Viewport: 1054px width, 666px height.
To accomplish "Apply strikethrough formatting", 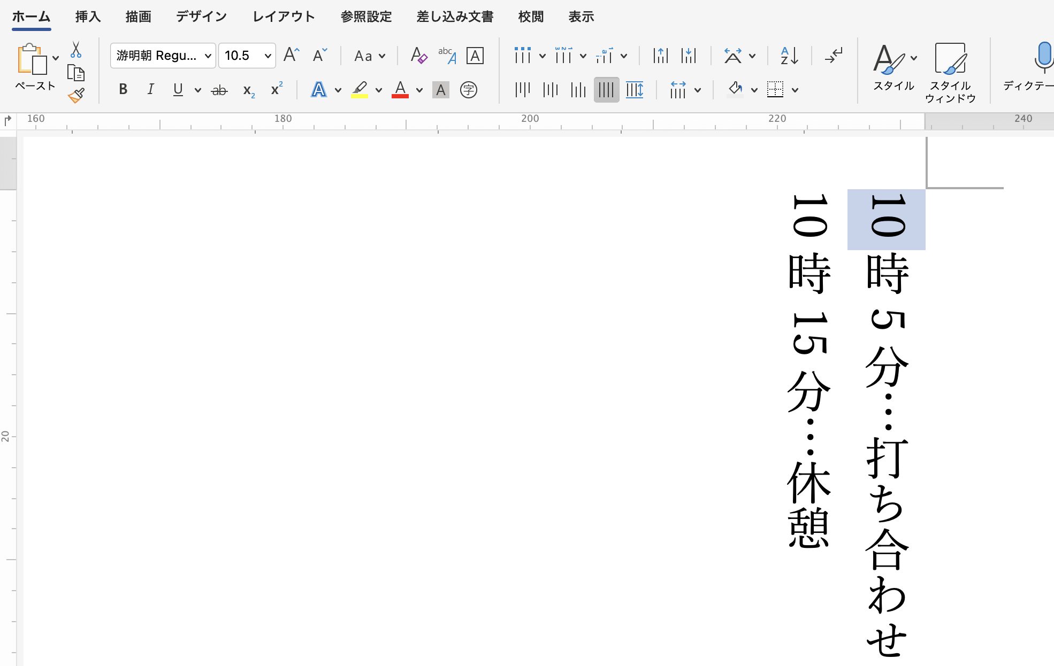I will (x=219, y=90).
